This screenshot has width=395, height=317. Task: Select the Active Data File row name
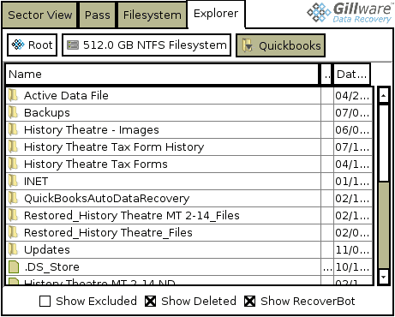point(66,95)
